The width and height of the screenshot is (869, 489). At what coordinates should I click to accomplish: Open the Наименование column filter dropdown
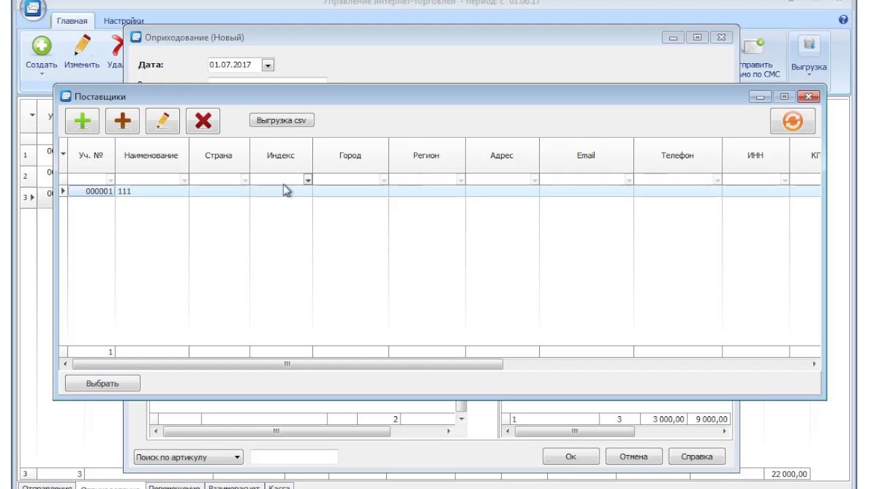click(184, 180)
